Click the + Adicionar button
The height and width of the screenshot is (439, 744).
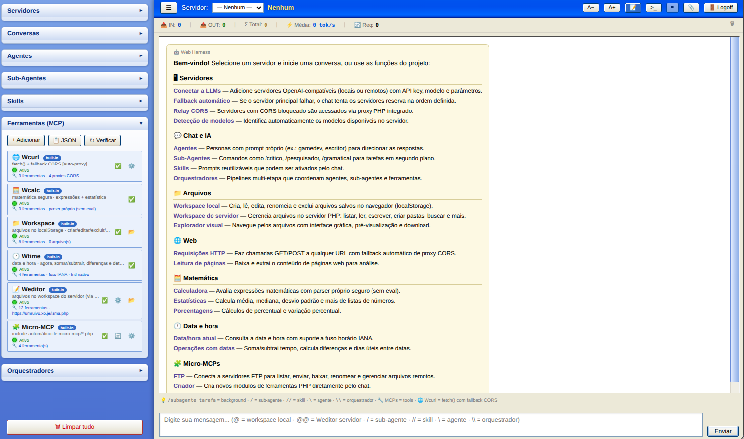26,140
